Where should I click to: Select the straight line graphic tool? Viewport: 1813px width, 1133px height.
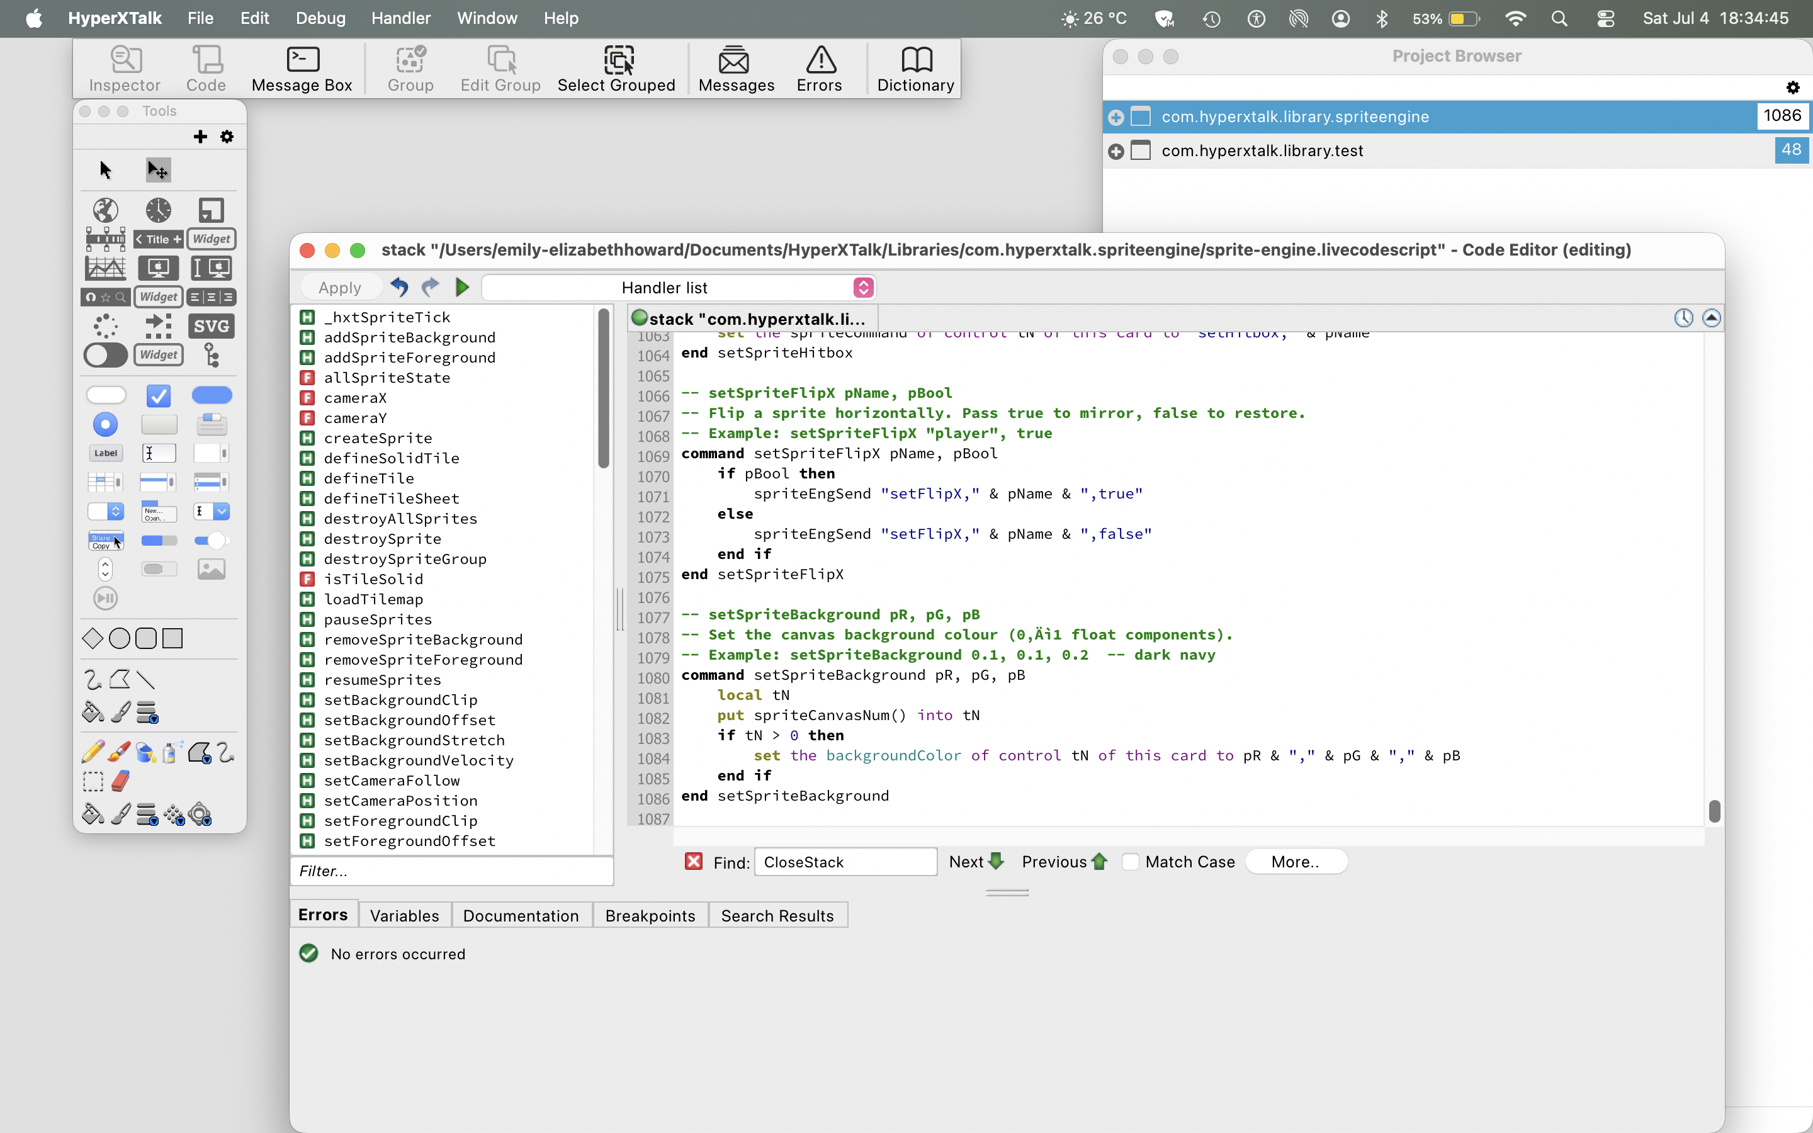146,680
